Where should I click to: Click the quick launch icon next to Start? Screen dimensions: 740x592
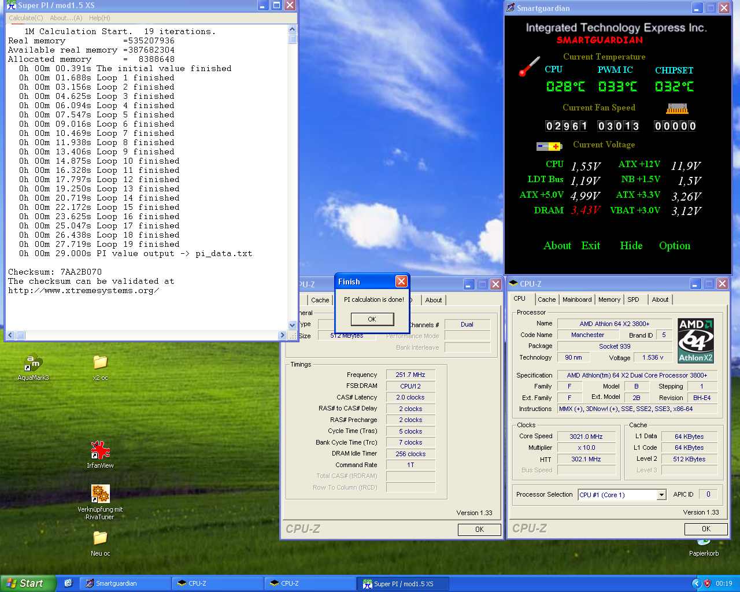pos(68,583)
